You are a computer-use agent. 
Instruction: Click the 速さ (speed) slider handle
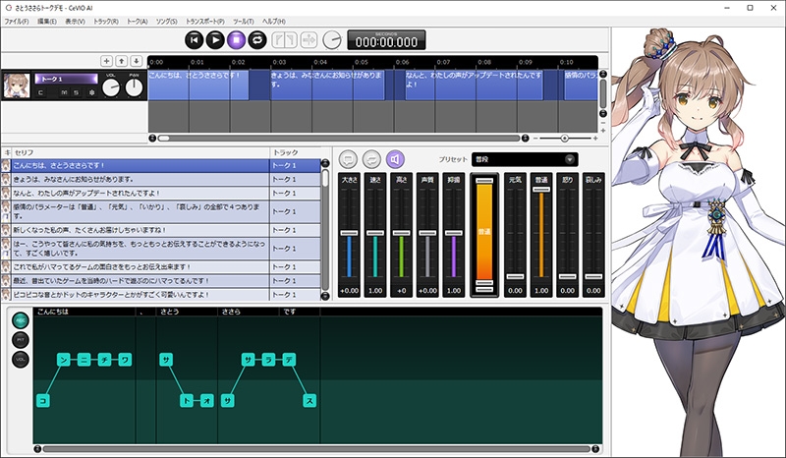(x=375, y=233)
